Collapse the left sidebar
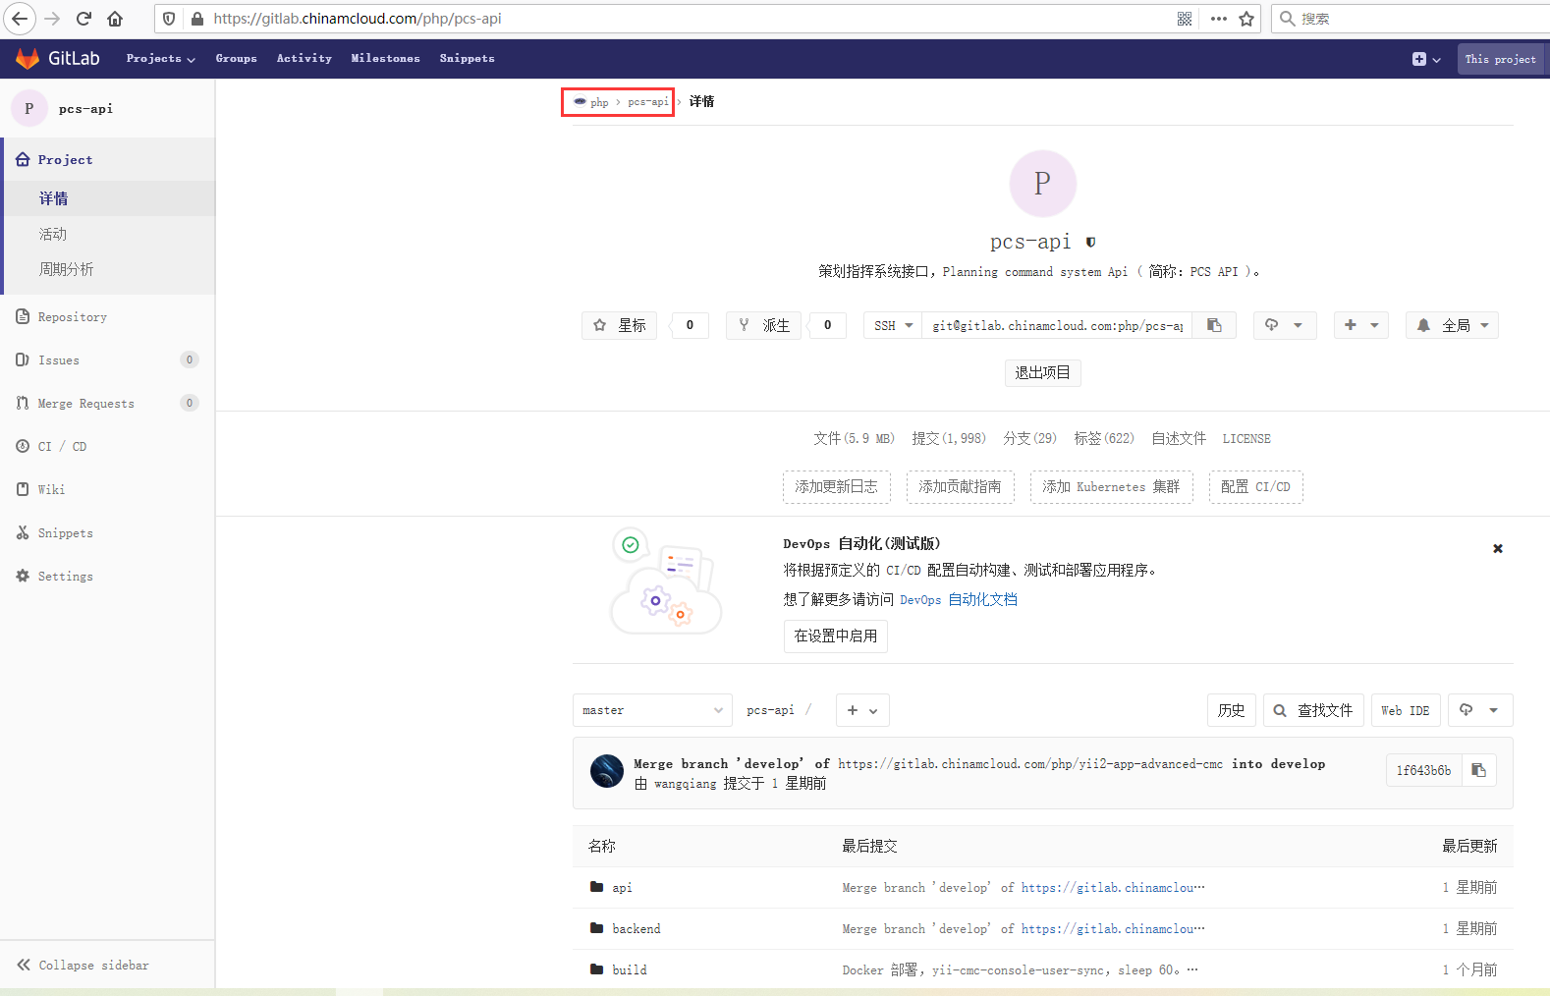The image size is (1550, 996). click(83, 966)
